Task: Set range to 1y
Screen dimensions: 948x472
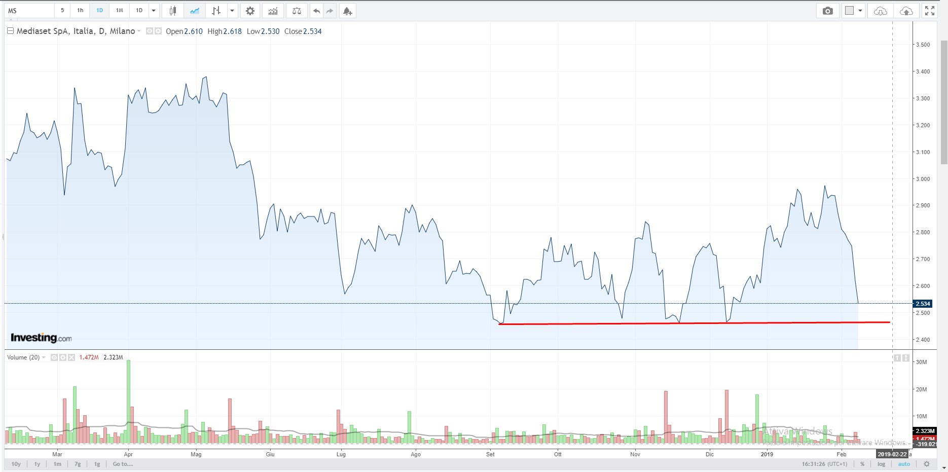Action: [x=37, y=464]
